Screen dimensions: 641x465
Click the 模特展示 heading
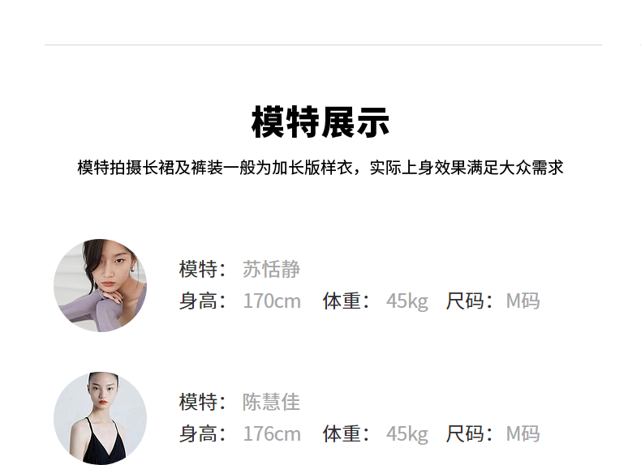320,122
